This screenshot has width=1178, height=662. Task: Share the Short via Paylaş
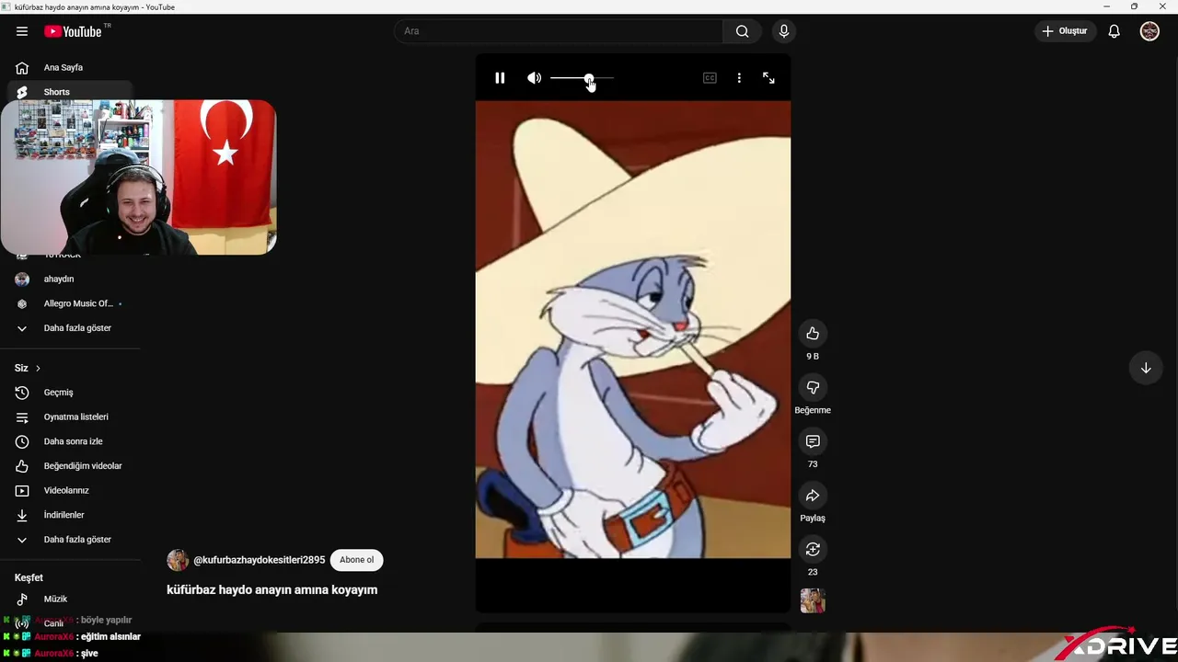(x=813, y=496)
